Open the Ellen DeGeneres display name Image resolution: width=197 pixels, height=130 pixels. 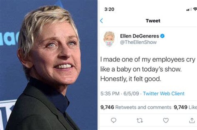click(x=140, y=36)
